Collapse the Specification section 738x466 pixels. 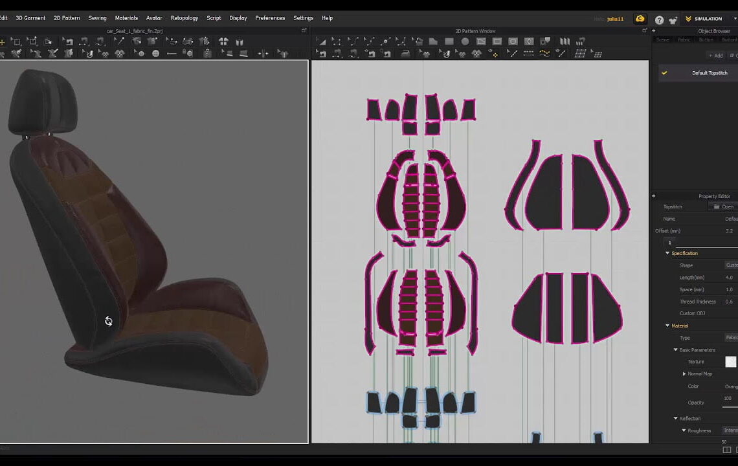667,252
